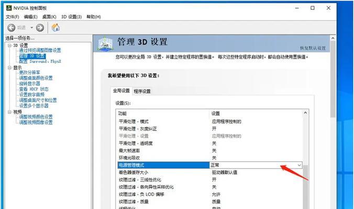This screenshot has height=209, width=354.
Task: Click the main panel scrollbar thumb
Action: click(x=333, y=79)
